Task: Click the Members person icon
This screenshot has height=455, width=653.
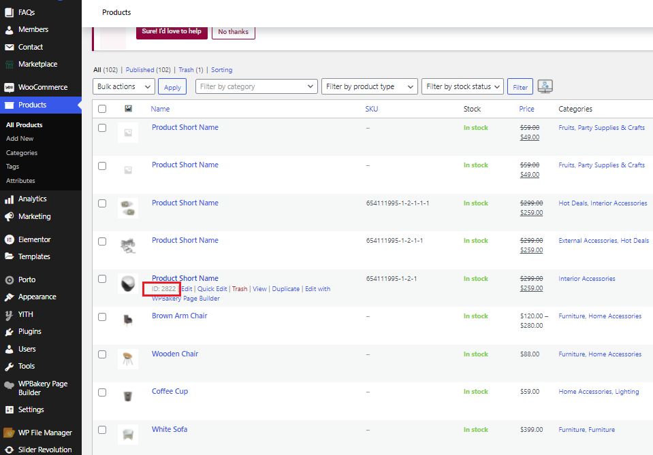Action: [9, 29]
